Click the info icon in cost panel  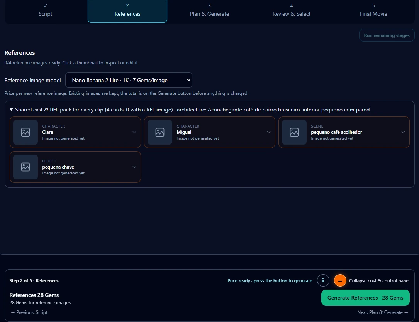tap(323, 280)
